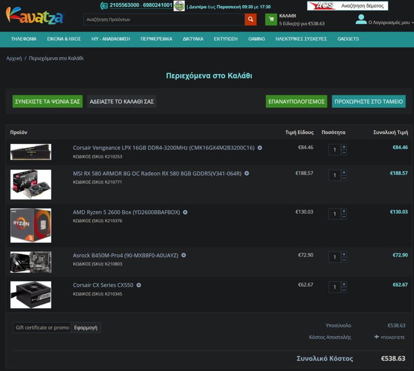Go to Kavatza logo homepage
414x371 pixels.
[34, 16]
